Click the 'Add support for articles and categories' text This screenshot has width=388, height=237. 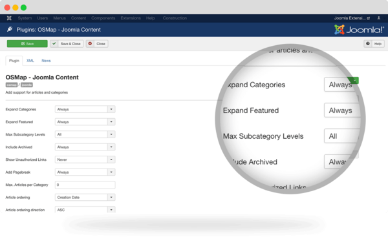coord(37,92)
